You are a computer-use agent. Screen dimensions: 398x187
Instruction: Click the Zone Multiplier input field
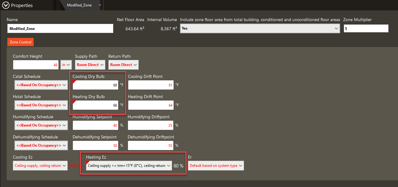point(366,28)
